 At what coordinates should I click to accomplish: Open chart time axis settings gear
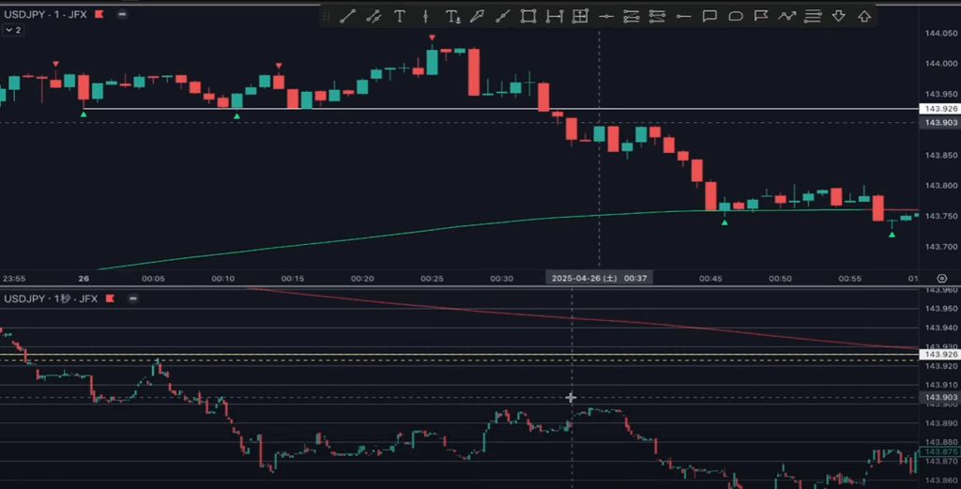(941, 279)
